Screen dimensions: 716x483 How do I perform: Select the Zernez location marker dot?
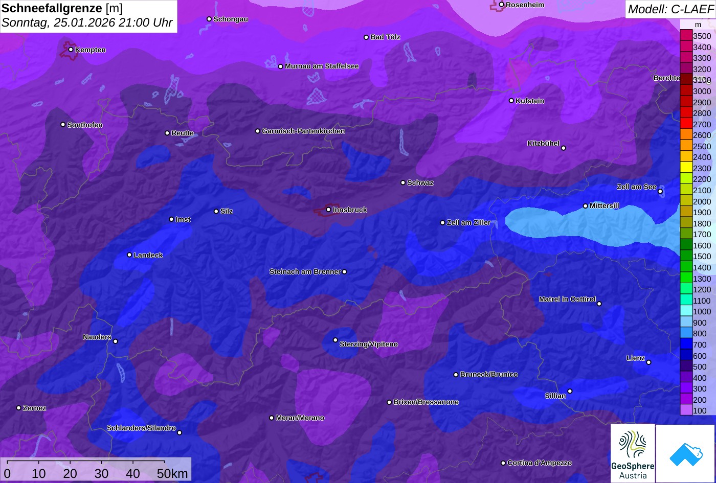[19, 408]
